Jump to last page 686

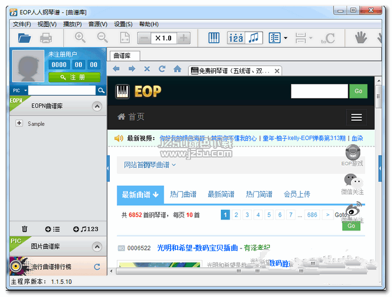pos(312,215)
